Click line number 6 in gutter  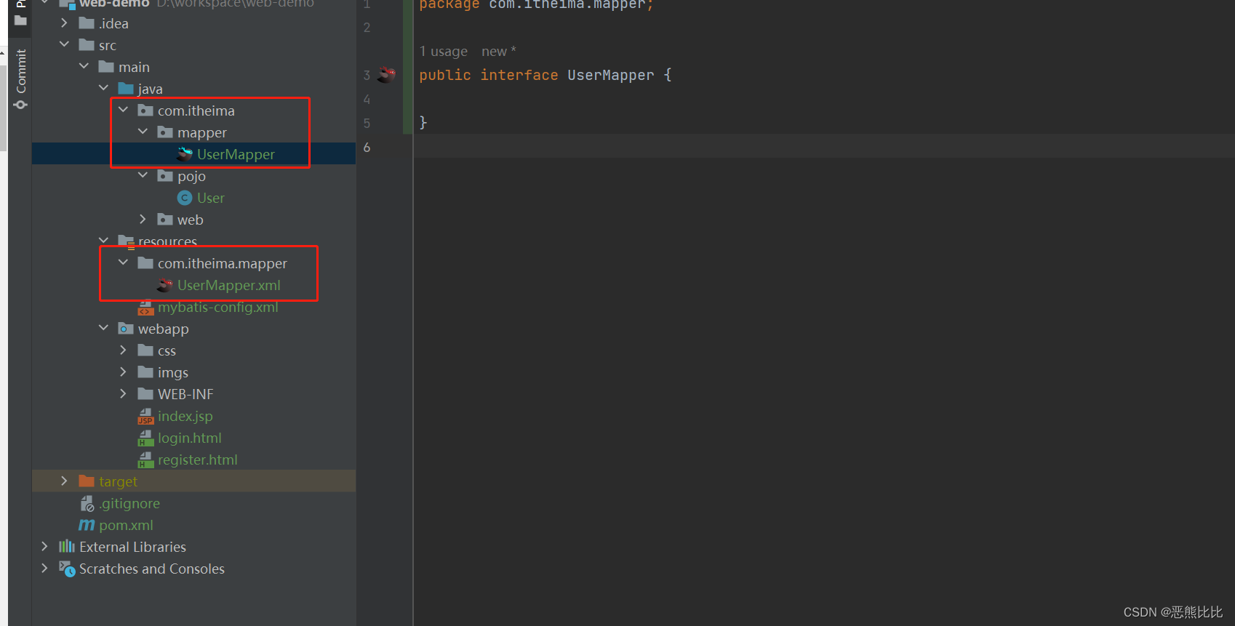coord(367,147)
